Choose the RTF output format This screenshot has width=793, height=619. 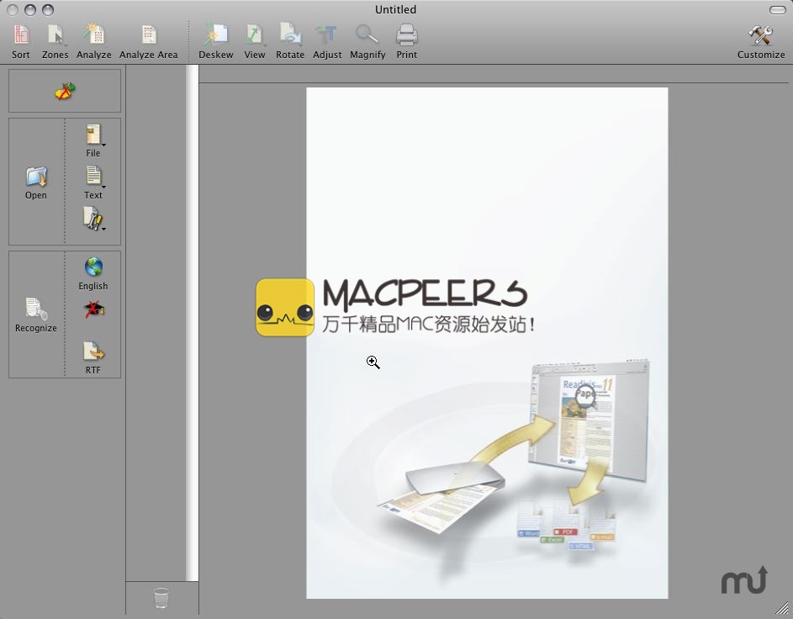[x=93, y=356]
